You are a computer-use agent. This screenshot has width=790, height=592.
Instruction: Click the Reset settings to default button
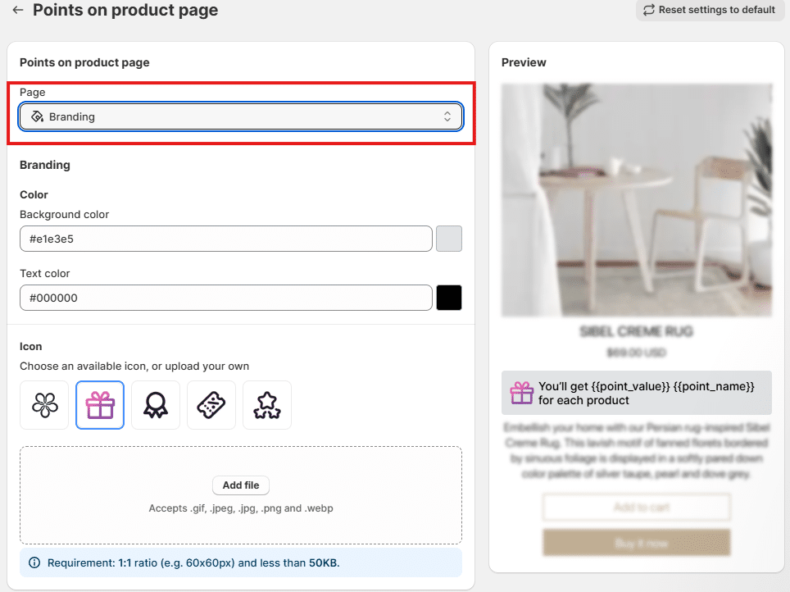click(710, 10)
